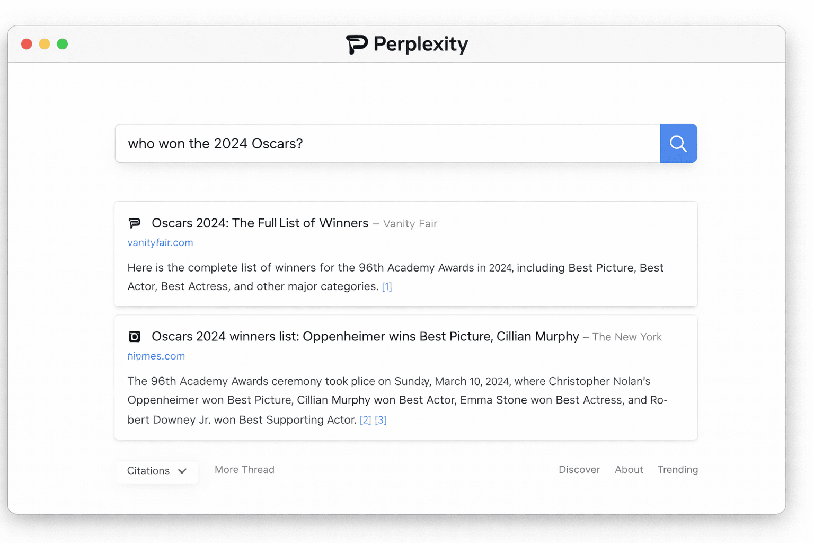Select the search icon inside the blue button

point(678,143)
